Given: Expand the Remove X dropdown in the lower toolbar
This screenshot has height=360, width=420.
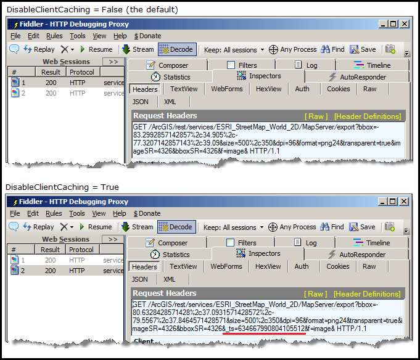Looking at the screenshot, I should point(72,227).
